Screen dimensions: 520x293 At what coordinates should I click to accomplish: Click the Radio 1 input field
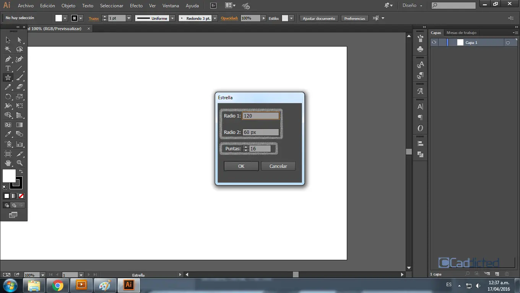[x=261, y=116]
